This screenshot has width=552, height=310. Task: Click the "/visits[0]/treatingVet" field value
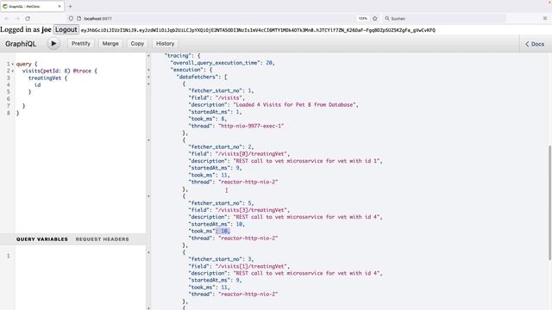point(252,154)
